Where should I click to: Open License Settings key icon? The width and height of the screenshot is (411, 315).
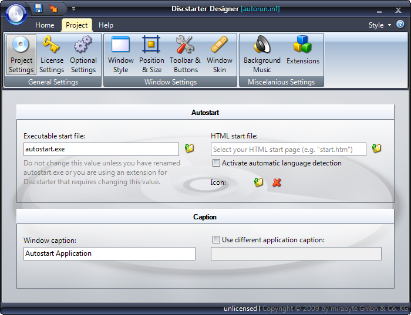(x=52, y=55)
